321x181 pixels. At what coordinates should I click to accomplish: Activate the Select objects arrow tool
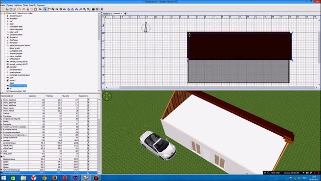point(45,9)
